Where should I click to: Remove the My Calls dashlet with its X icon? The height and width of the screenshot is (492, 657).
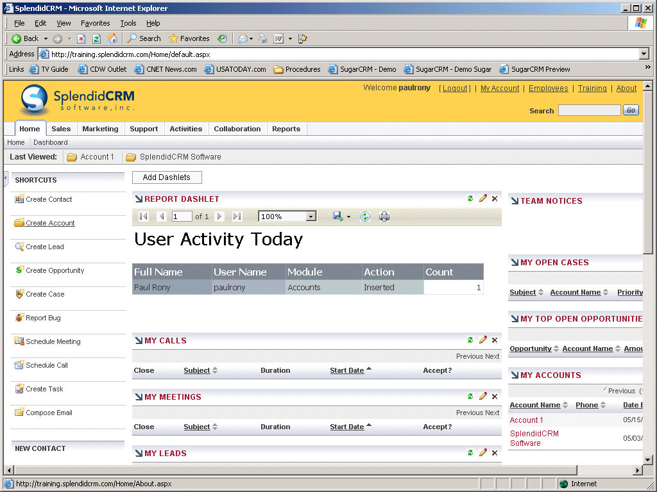(495, 340)
